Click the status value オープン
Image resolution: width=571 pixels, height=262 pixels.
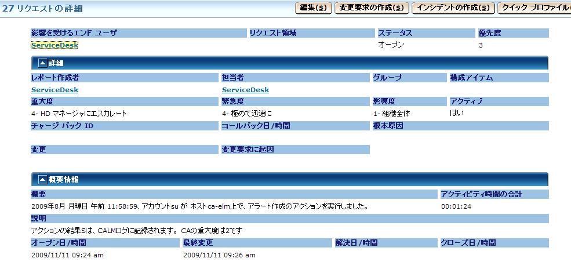pos(391,45)
